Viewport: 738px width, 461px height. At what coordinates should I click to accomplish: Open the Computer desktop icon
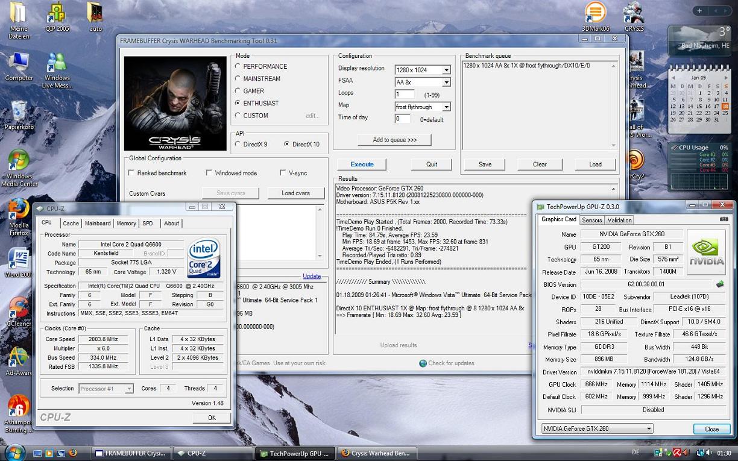[19, 66]
